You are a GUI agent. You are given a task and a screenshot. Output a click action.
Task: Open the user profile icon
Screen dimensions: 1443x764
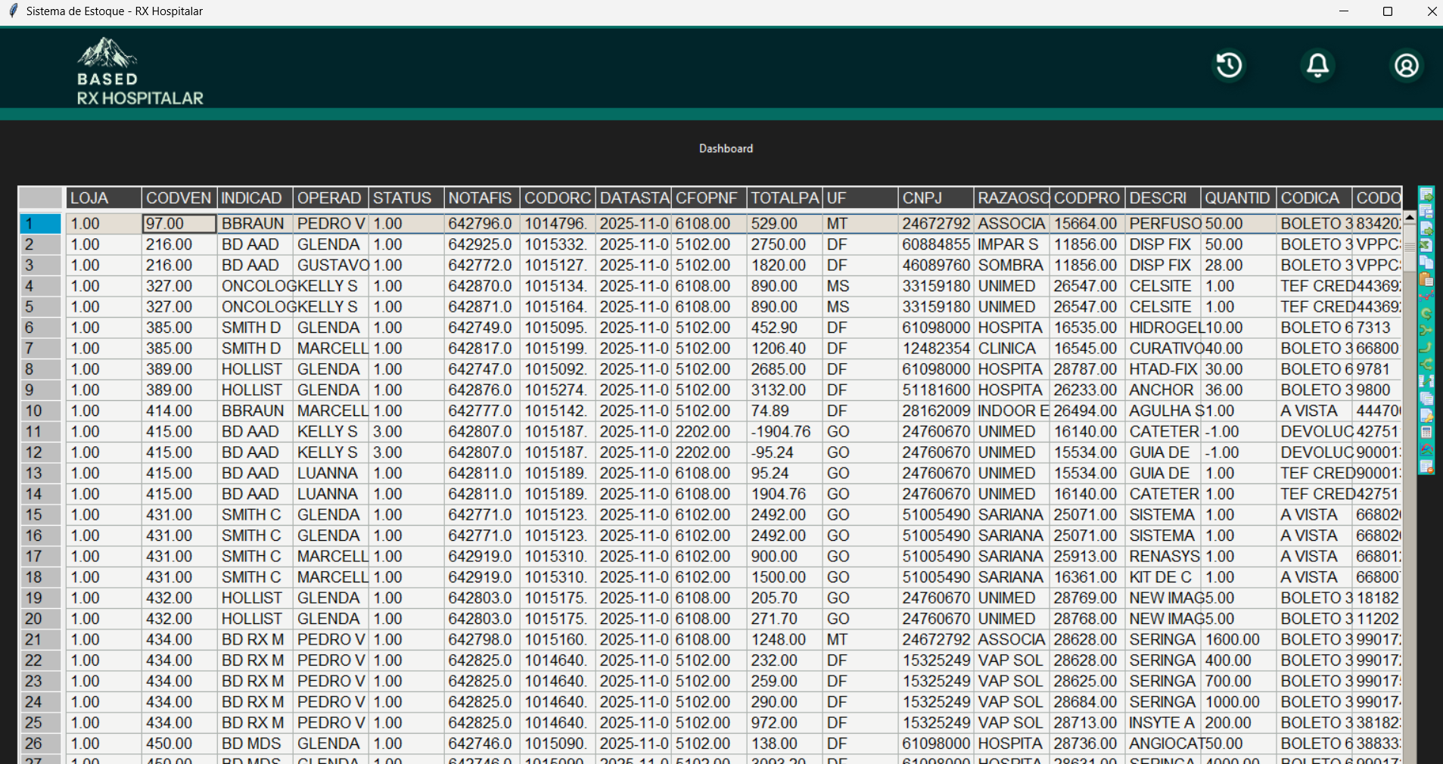pos(1406,65)
